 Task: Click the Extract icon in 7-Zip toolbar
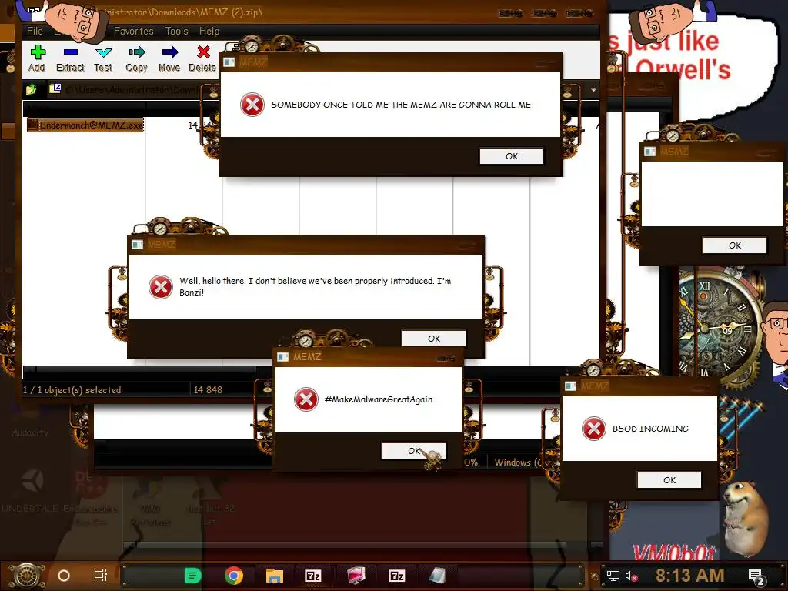click(70, 52)
